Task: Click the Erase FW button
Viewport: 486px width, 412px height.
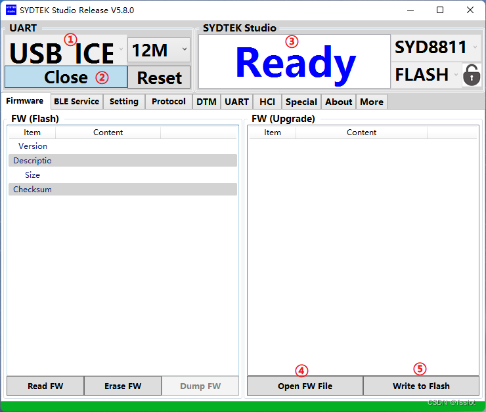Action: click(123, 386)
